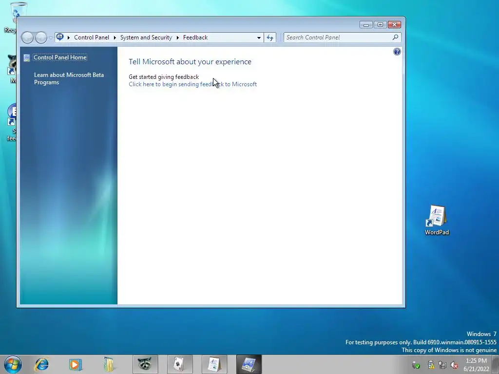Click the Help question mark icon
The height and width of the screenshot is (374, 499).
397,52
